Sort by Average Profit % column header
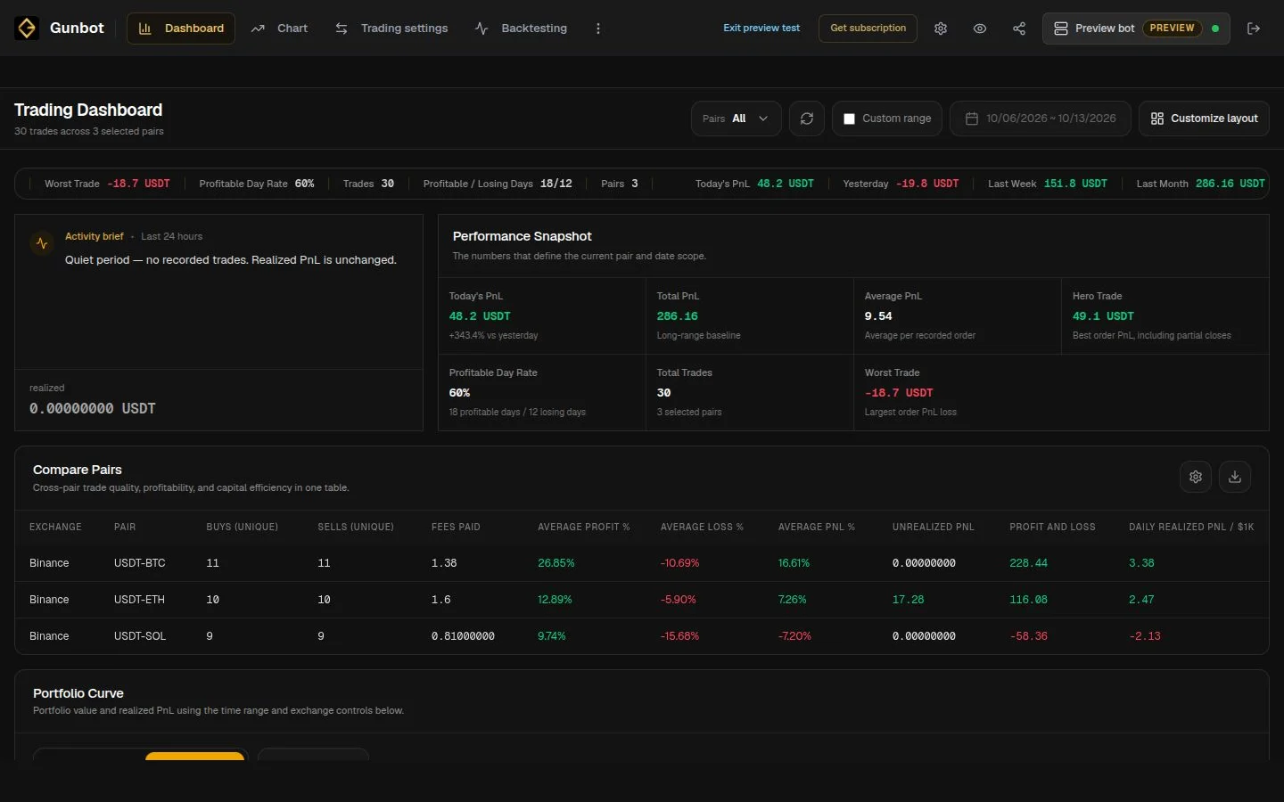 click(x=584, y=528)
